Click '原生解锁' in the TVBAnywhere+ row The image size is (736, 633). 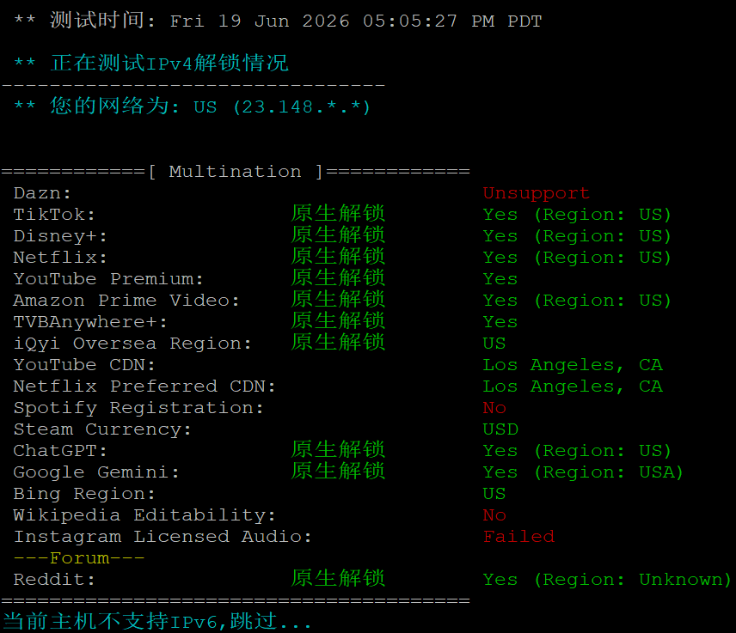(x=338, y=321)
